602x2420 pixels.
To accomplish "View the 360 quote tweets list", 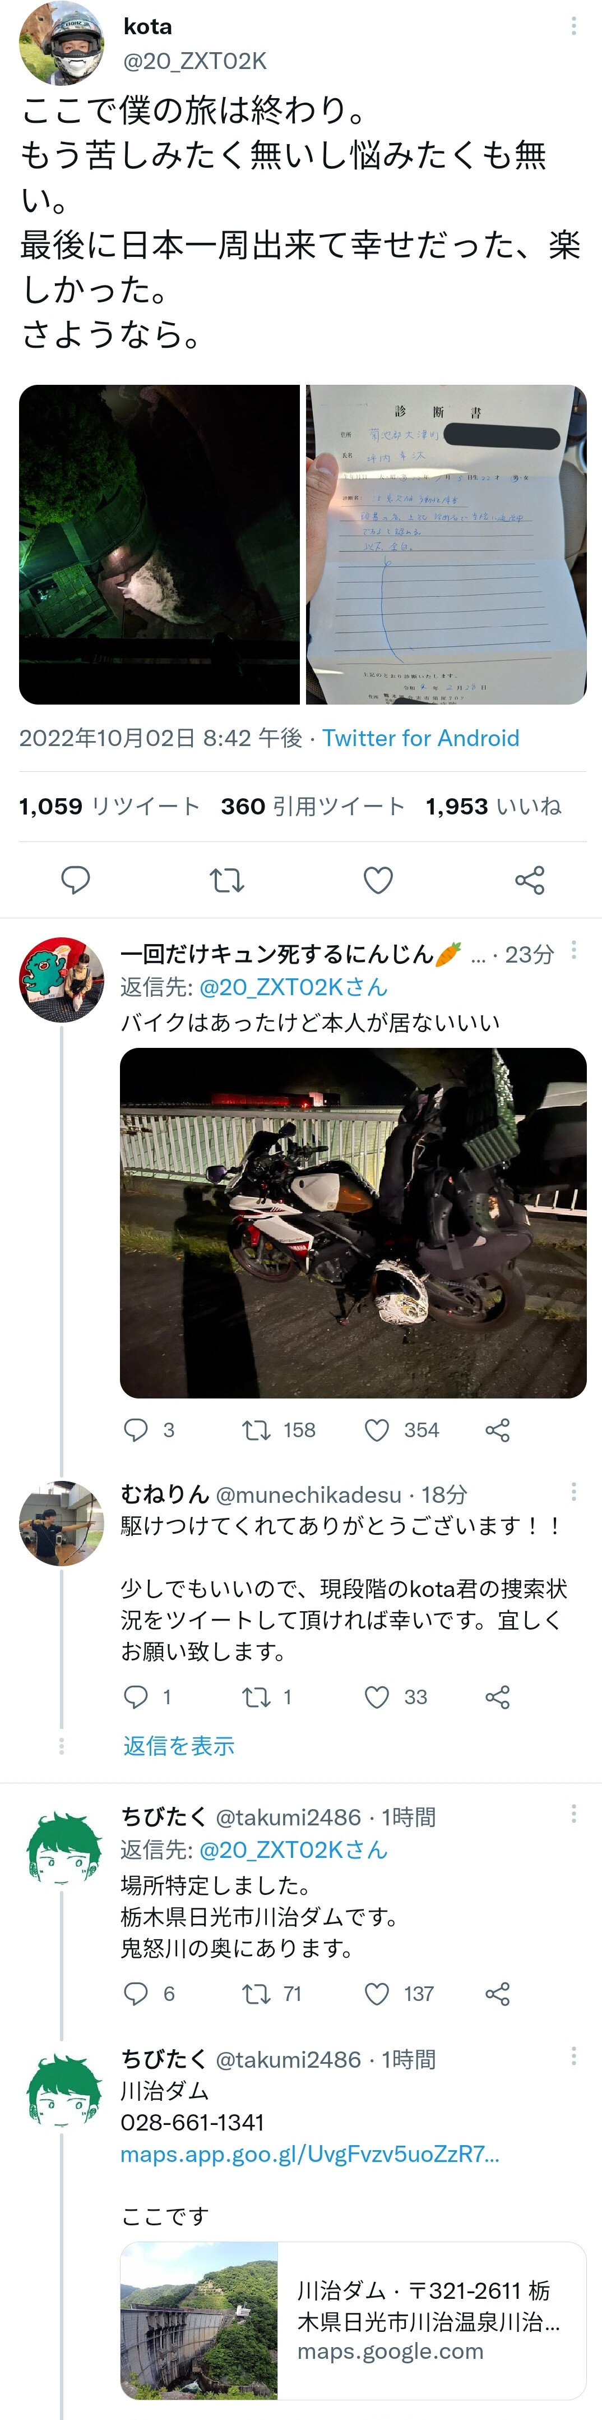I will point(313,806).
